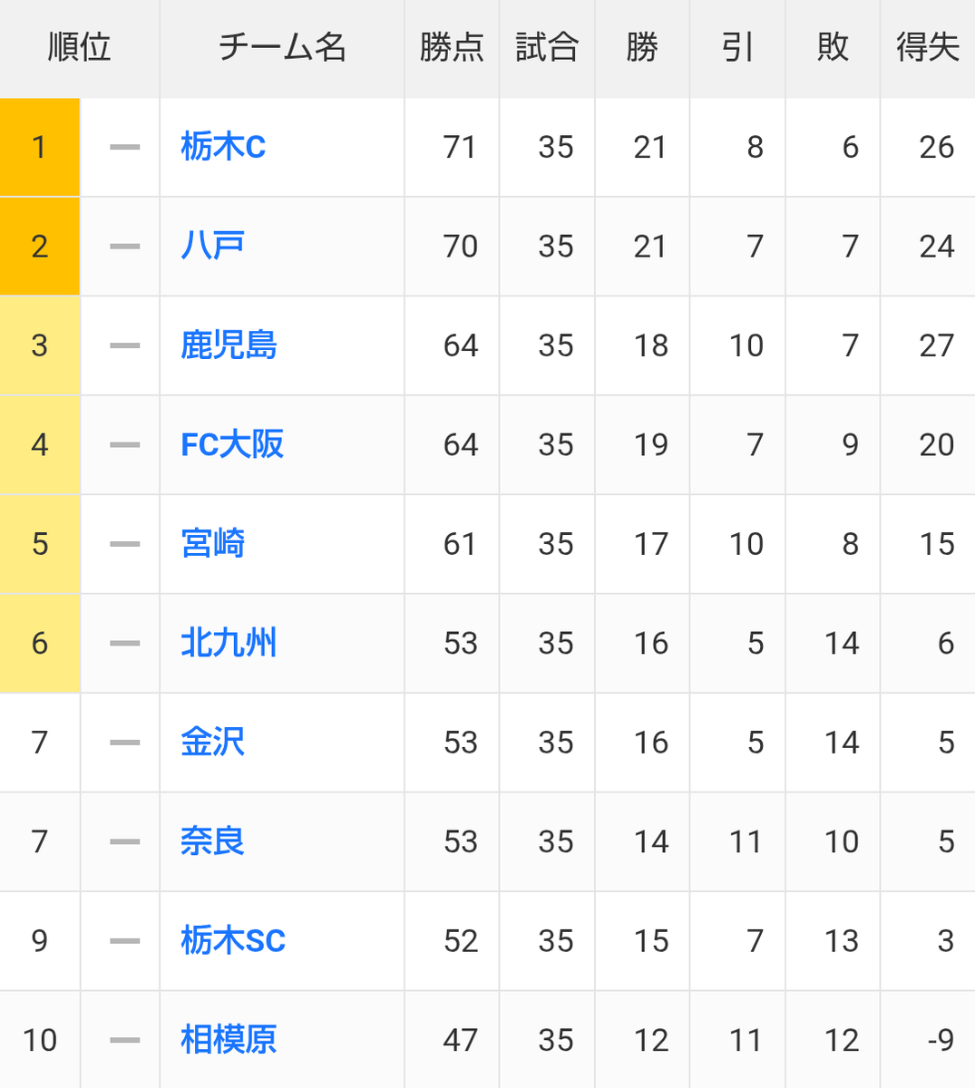The width and height of the screenshot is (975, 1088).
Task: Click the 順位 column header
Action: tap(79, 47)
